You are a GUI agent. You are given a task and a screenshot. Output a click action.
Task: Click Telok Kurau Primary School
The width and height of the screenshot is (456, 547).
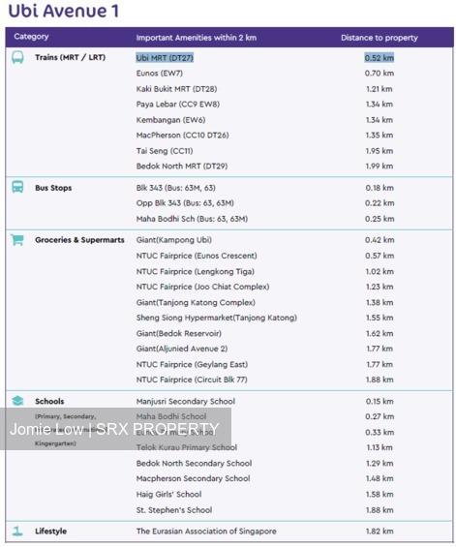tap(187, 447)
